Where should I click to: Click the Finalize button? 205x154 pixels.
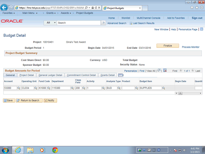pos(168,46)
